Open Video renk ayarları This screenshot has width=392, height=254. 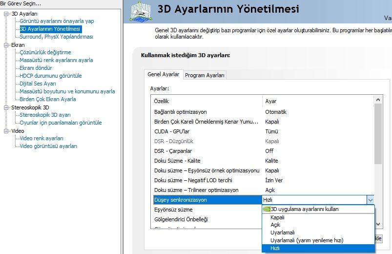point(41,138)
